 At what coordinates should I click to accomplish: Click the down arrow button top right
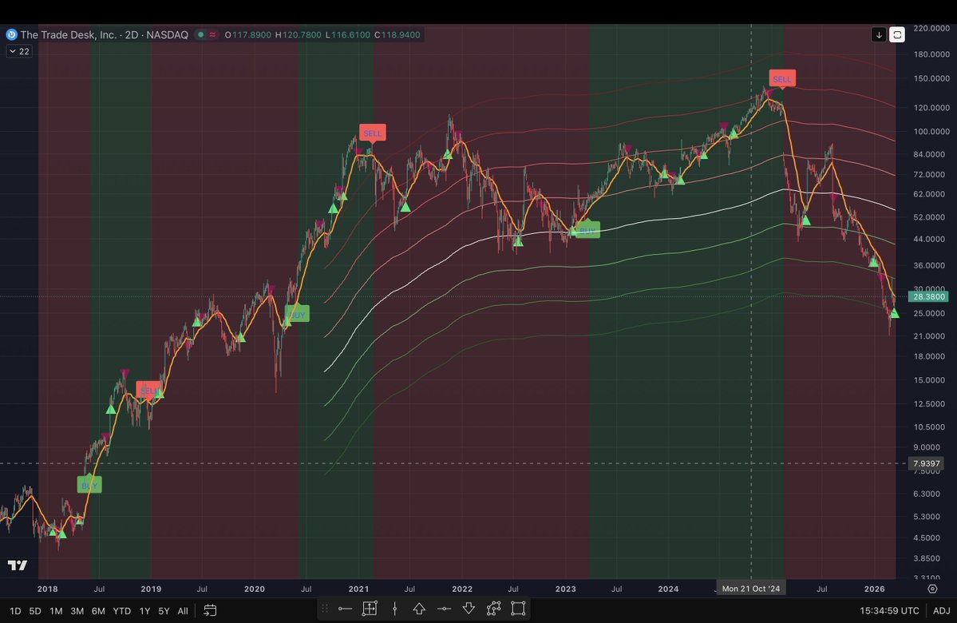click(x=879, y=35)
